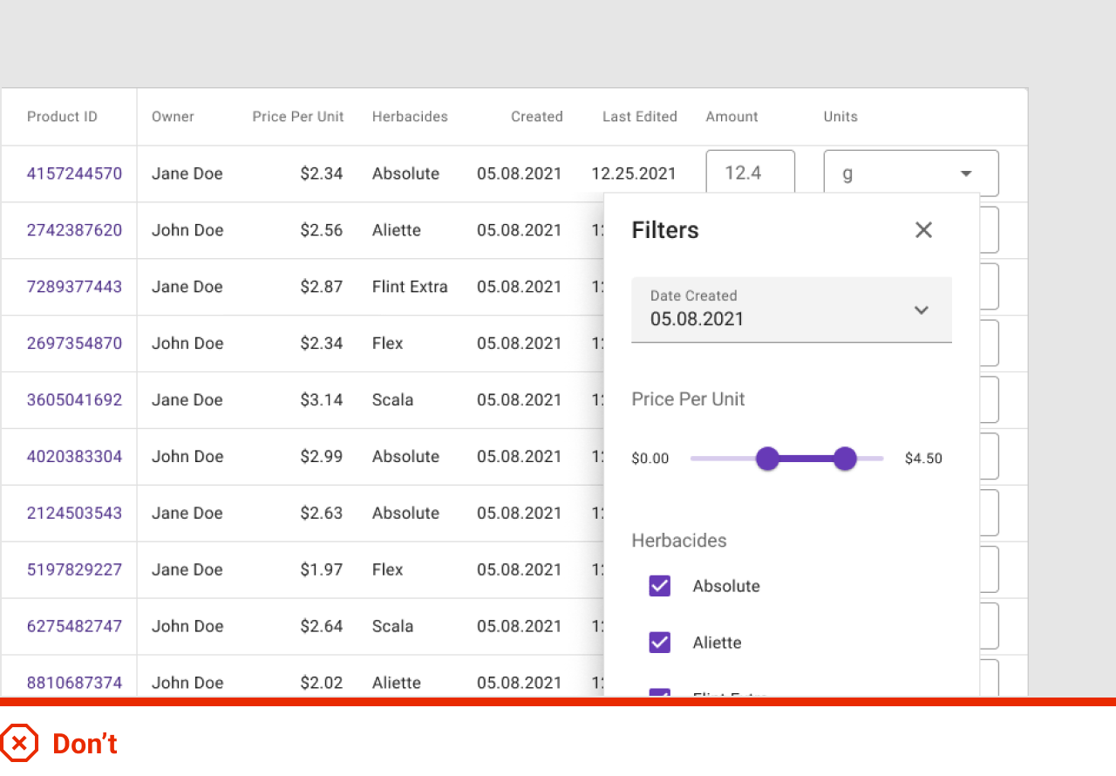Open product ID 5197829227 link
Screen dimensions: 1116x776
point(74,569)
